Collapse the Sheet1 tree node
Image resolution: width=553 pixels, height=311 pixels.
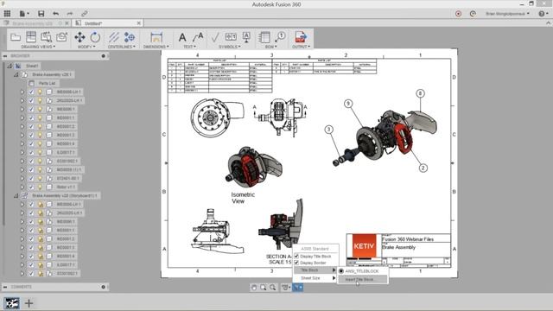tap(10, 66)
